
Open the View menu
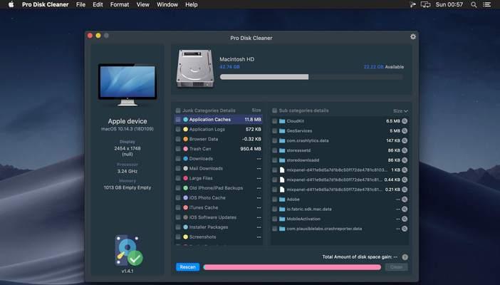tap(143, 4)
